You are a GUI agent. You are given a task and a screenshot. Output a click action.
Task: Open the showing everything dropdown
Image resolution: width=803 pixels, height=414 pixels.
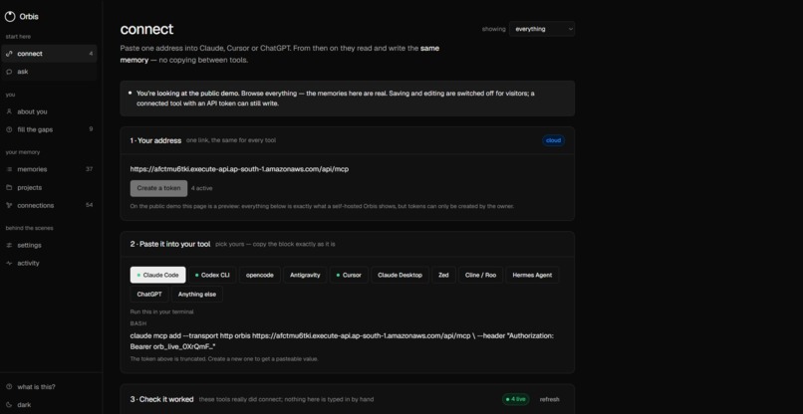point(542,29)
